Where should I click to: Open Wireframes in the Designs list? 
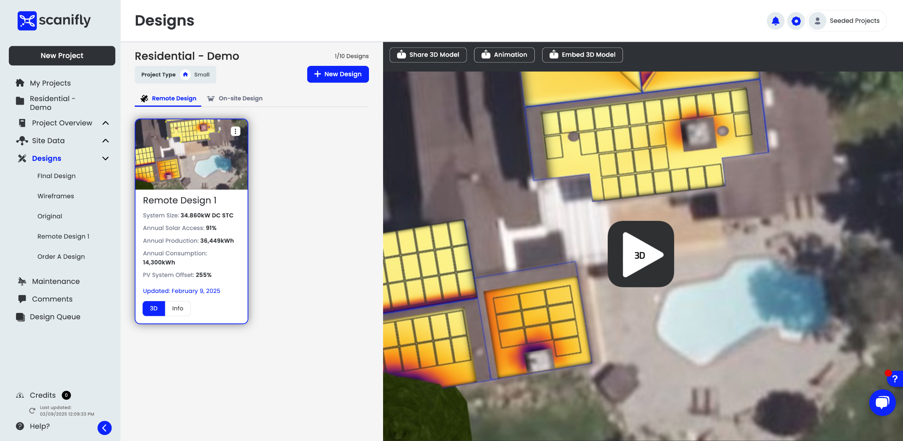(56, 196)
